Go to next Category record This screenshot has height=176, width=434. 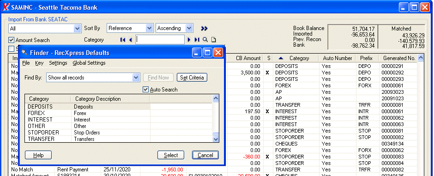pyautogui.click(x=189, y=40)
